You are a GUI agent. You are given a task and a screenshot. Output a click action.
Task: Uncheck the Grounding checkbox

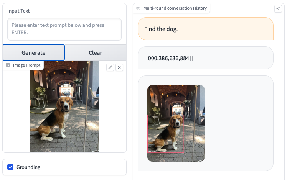click(10, 167)
